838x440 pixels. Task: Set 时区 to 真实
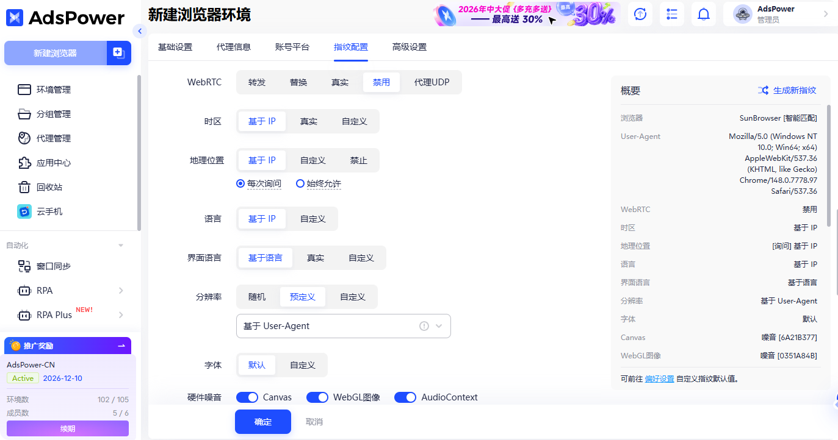click(309, 121)
